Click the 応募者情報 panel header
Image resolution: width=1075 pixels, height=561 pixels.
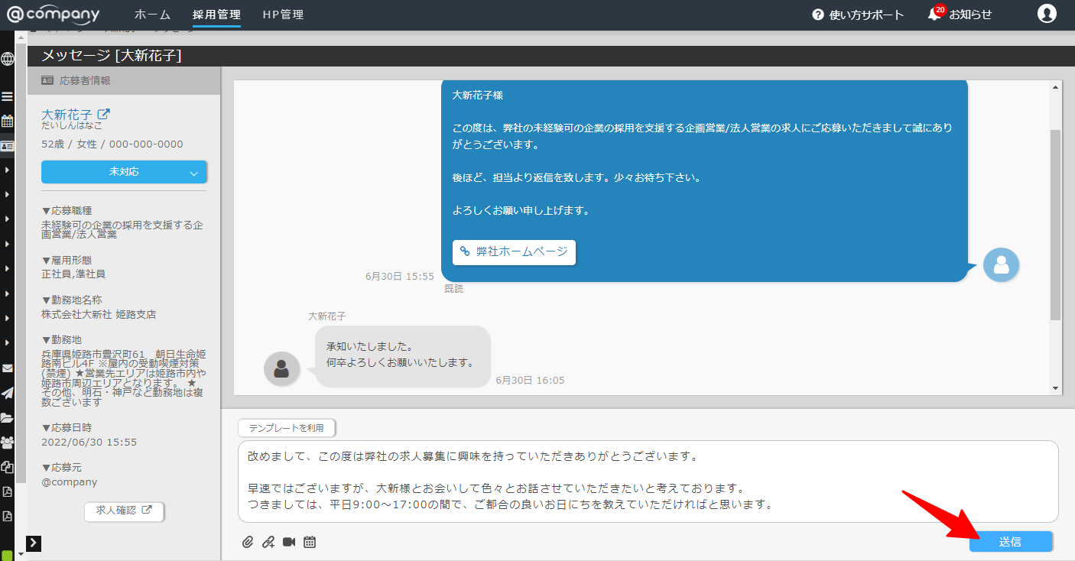124,80
